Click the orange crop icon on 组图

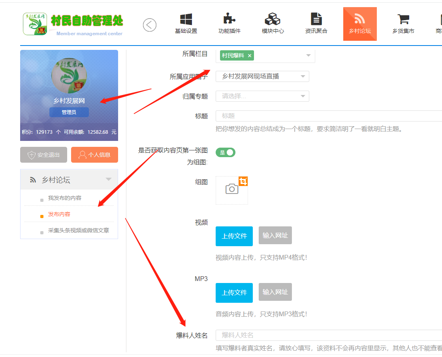pyautogui.click(x=243, y=181)
